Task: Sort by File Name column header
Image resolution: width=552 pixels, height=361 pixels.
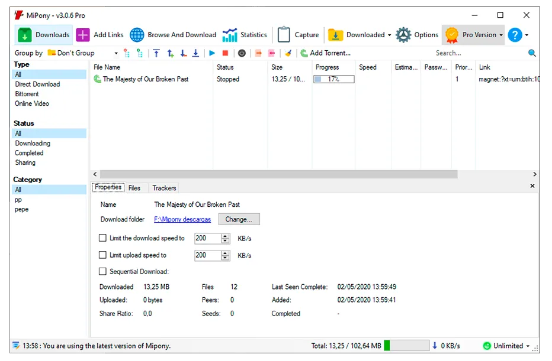Action: click(152, 67)
